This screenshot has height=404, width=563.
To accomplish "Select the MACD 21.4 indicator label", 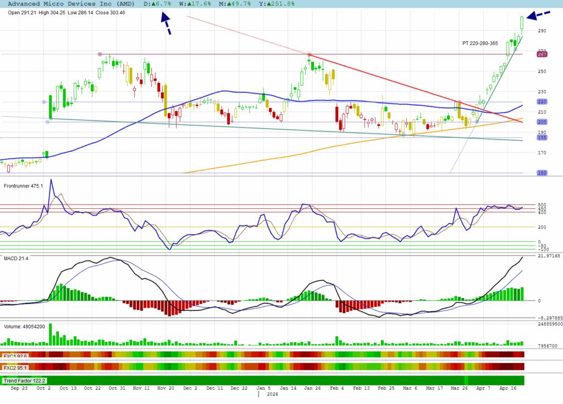I will point(16,258).
